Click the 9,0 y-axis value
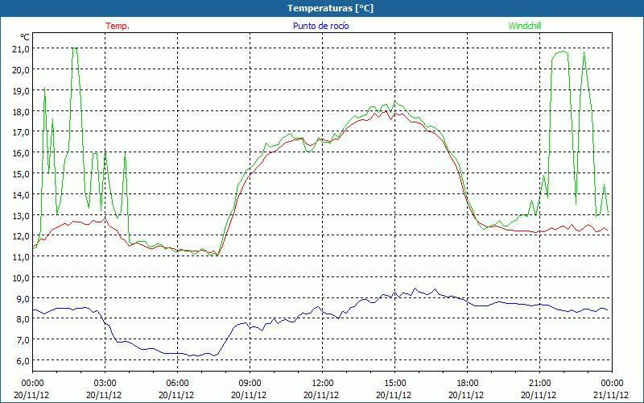Image resolution: width=644 pixels, height=403 pixels. (23, 298)
